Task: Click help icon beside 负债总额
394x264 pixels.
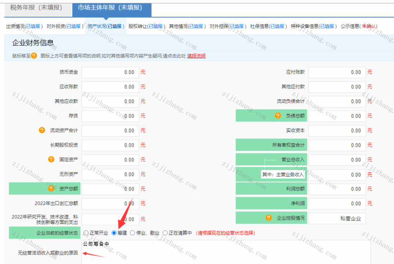Action: tap(278, 116)
